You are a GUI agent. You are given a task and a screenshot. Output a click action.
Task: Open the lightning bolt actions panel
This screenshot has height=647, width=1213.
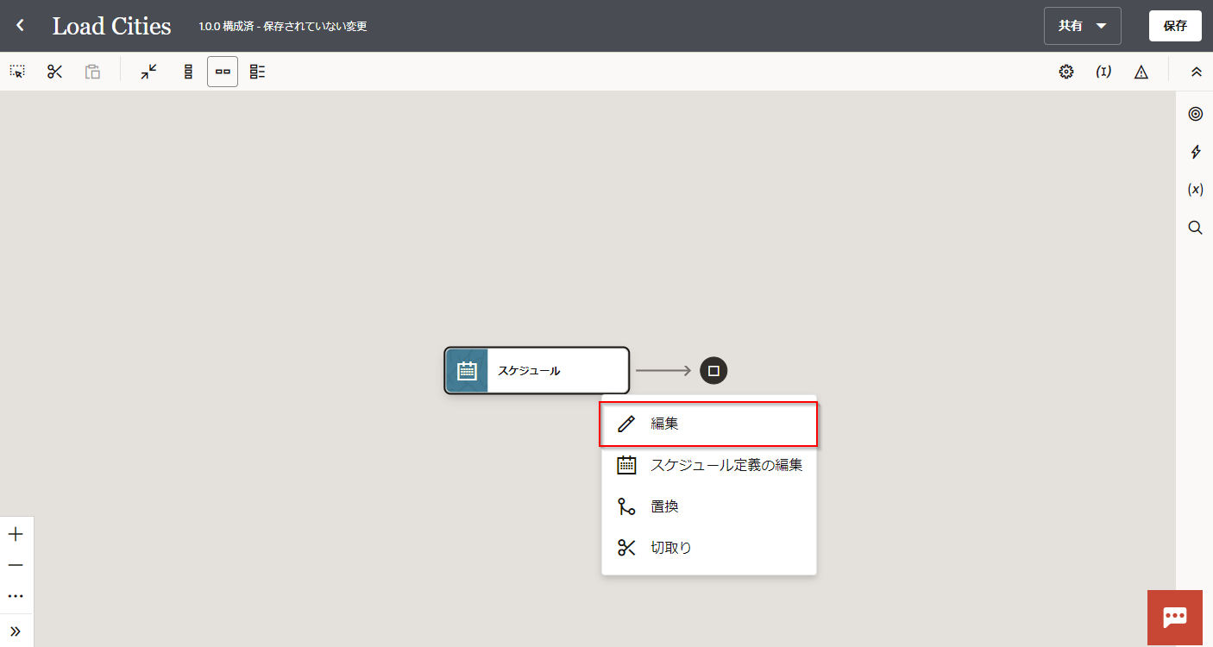1195,152
